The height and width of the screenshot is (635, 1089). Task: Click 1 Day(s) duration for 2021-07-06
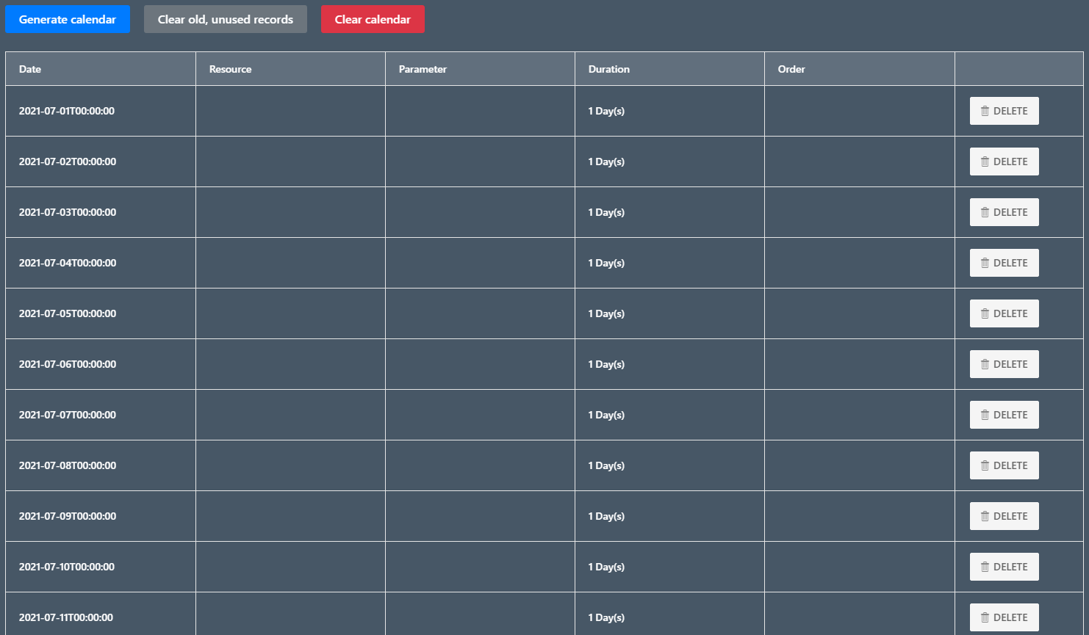click(x=606, y=364)
